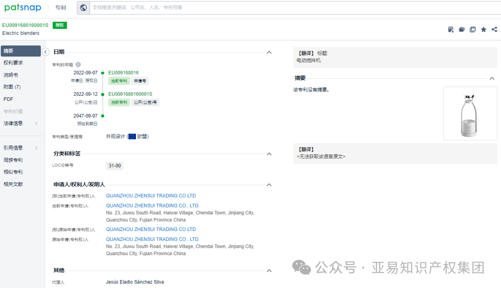Click the 公开(公告)号 tag on timeline
The height and width of the screenshot is (288, 501).
[x=145, y=102]
